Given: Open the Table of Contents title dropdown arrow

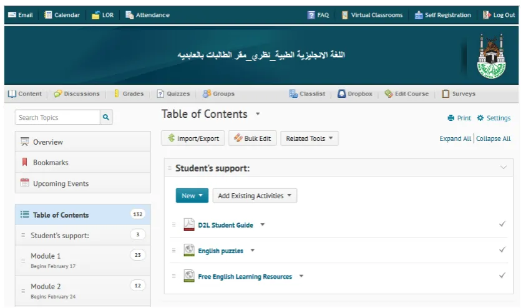Looking at the screenshot, I should (258, 114).
